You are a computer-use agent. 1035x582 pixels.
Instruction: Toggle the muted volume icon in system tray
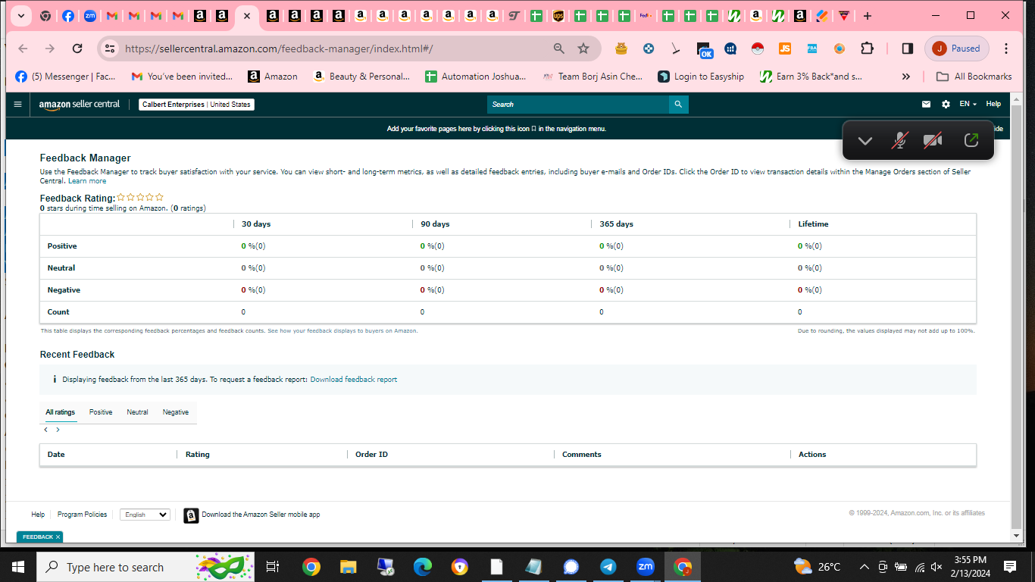937,567
